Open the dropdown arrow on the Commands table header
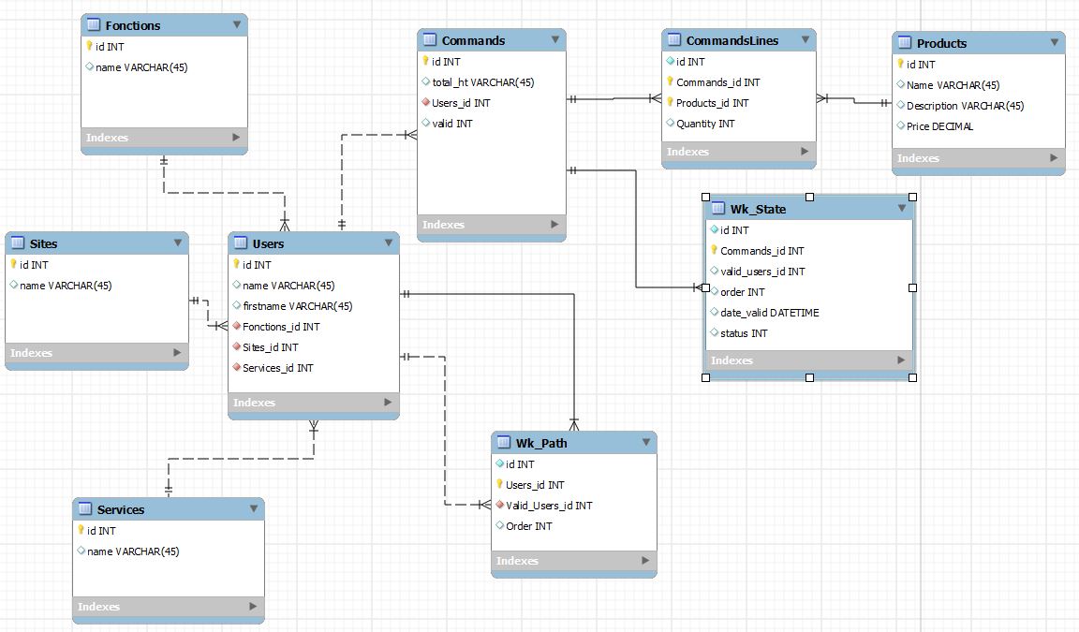This screenshot has width=1079, height=632. [x=556, y=39]
